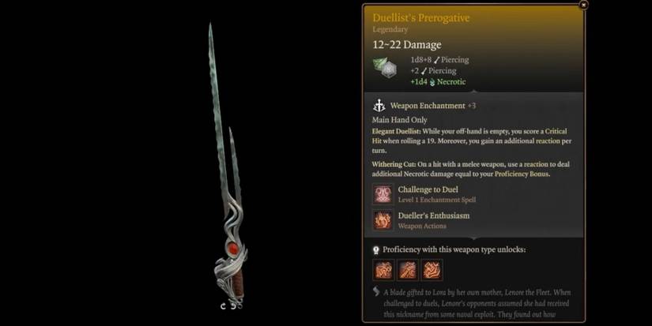The image size is (652, 326).
Task: Select the second proficiency unlock icon
Action: 408,270
